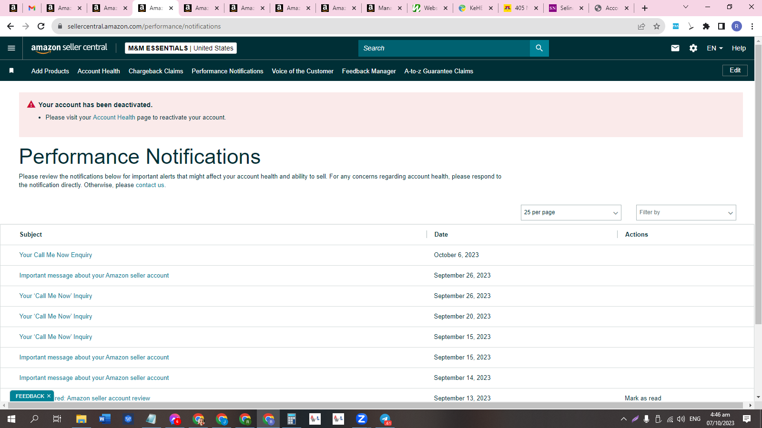Open September 20 'Call Me Now' Inquiry
Viewport: 762px width, 428px height.
56,316
